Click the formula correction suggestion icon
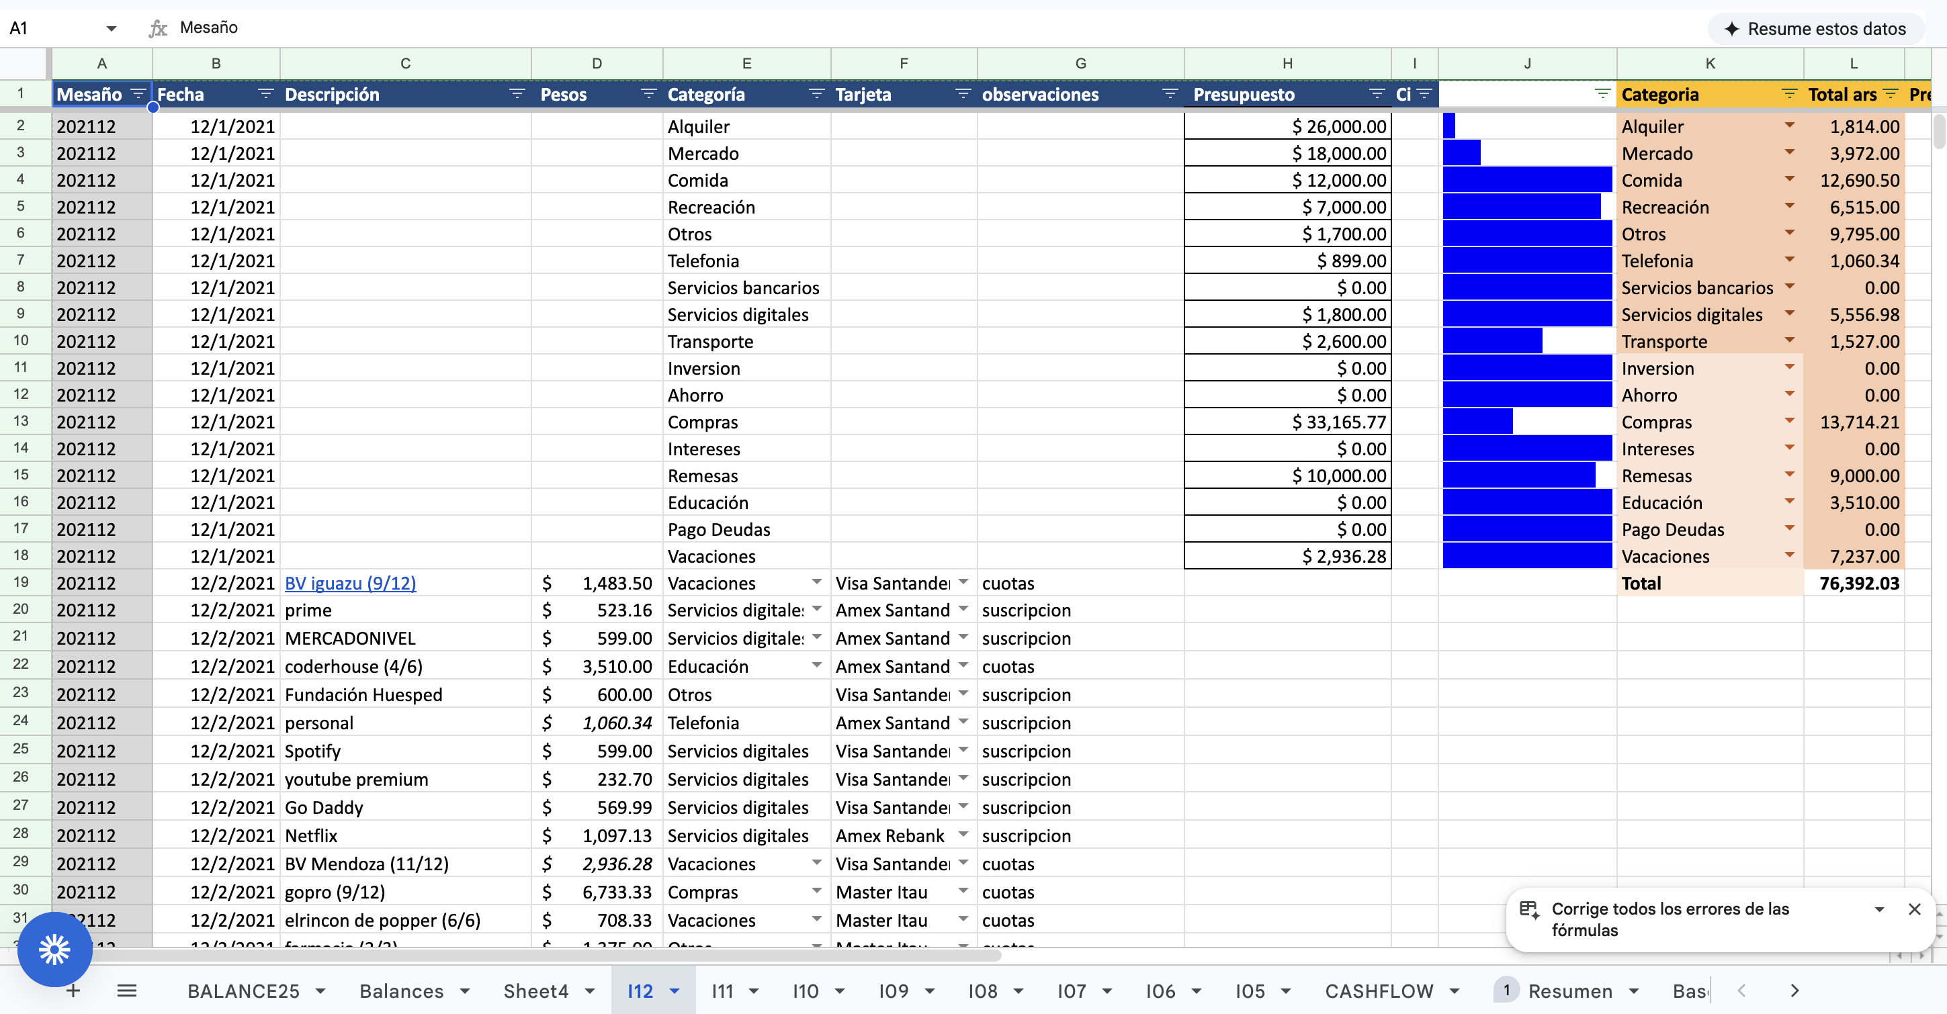The image size is (1947, 1014). (1530, 910)
